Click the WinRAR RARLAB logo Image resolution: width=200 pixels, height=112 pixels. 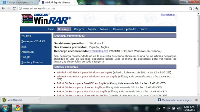[x=46, y=19]
